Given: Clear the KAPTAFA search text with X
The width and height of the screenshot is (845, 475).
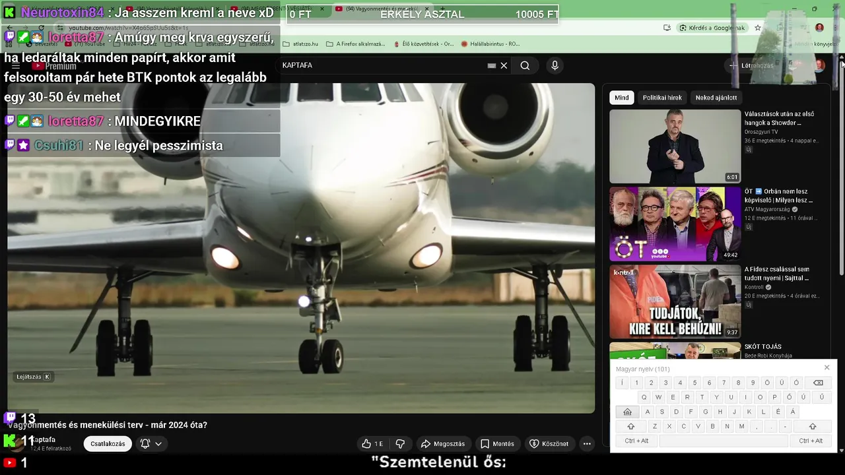Looking at the screenshot, I should [504, 65].
